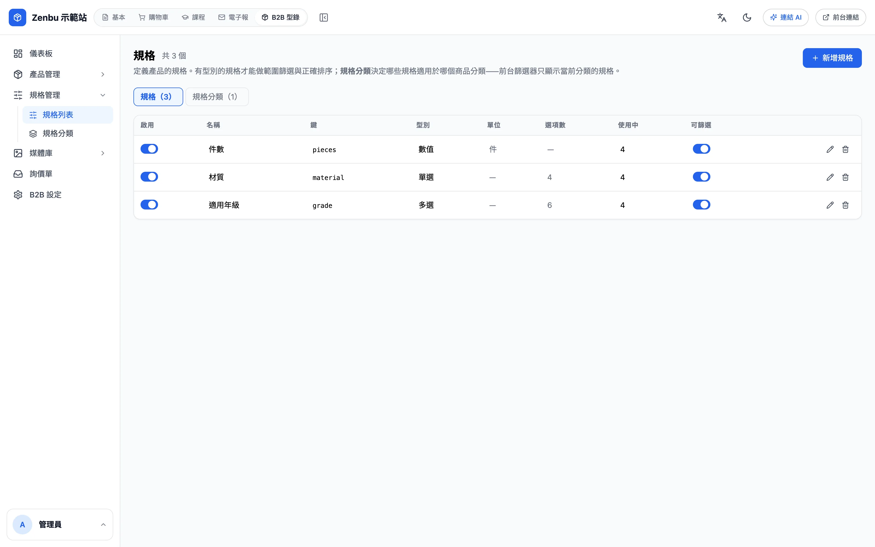Viewport: 875px width, 547px height.
Task: Click the grade key cell
Action: [x=322, y=205]
